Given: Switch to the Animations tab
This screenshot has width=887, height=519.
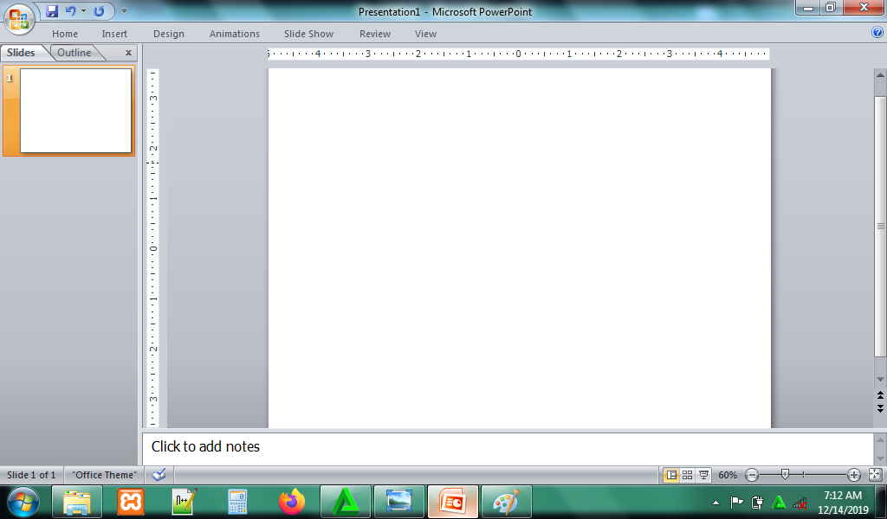Looking at the screenshot, I should [234, 34].
